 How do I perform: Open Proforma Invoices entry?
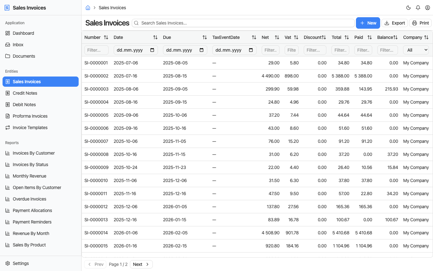[x=40, y=116]
